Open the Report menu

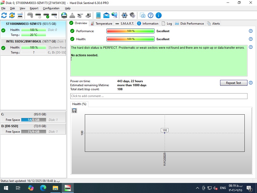pyautogui.click(x=34, y=8)
